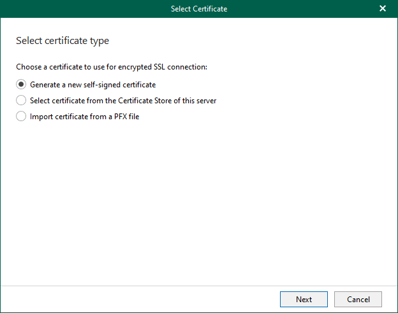Click the footer area left of Next button
398x313 pixels.
pos(140,299)
